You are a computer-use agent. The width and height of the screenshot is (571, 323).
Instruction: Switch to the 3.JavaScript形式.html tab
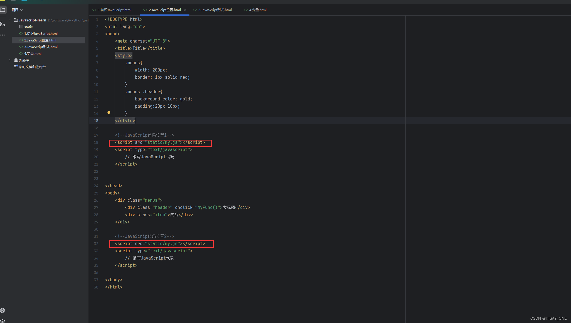coord(212,10)
